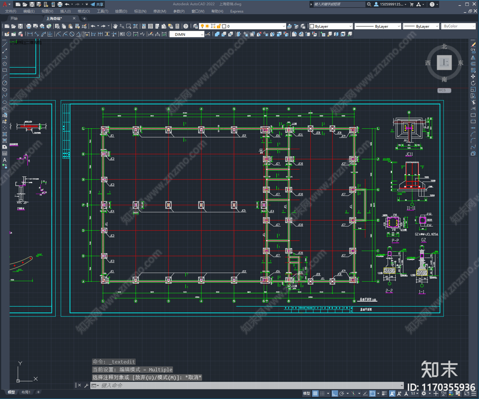This screenshot has width=479, height=399.
Task: Open the command line customize wrench icon
Action: coord(86,386)
